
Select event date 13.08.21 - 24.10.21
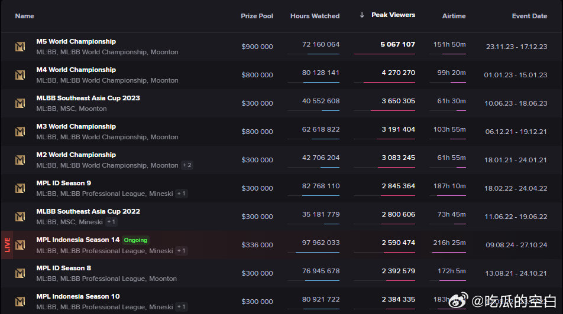click(x=516, y=273)
